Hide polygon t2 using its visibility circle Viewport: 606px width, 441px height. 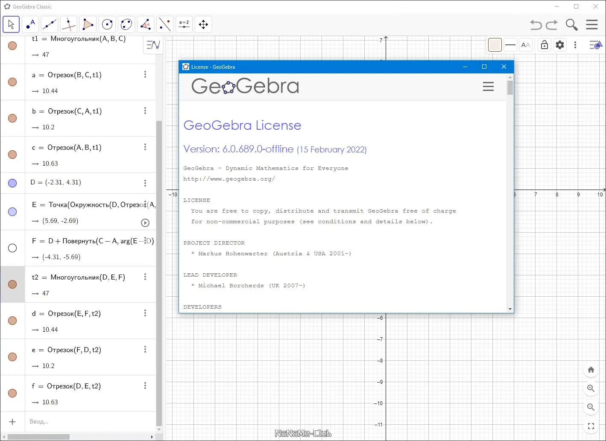12,284
